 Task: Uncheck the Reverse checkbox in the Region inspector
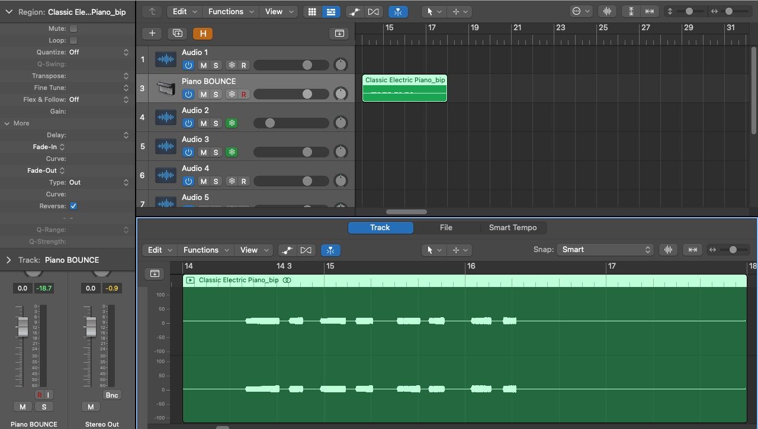[x=73, y=206]
